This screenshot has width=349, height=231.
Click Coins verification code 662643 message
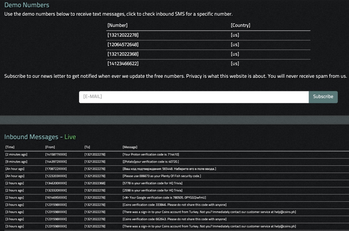(x=174, y=219)
